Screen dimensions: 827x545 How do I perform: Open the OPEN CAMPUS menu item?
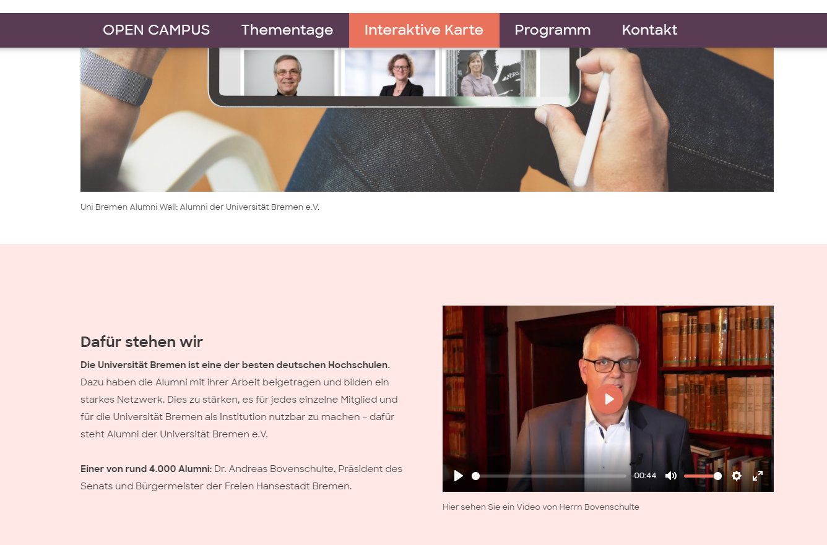(x=156, y=30)
